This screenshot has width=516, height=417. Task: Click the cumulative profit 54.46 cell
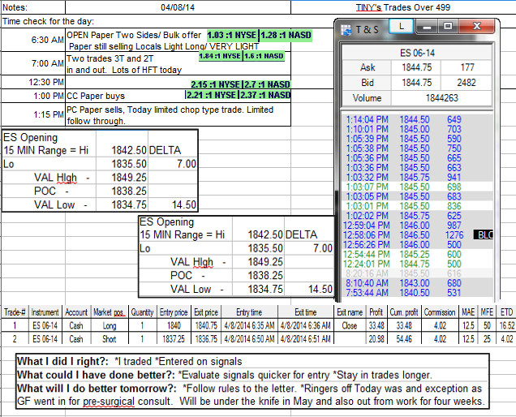[x=404, y=339]
